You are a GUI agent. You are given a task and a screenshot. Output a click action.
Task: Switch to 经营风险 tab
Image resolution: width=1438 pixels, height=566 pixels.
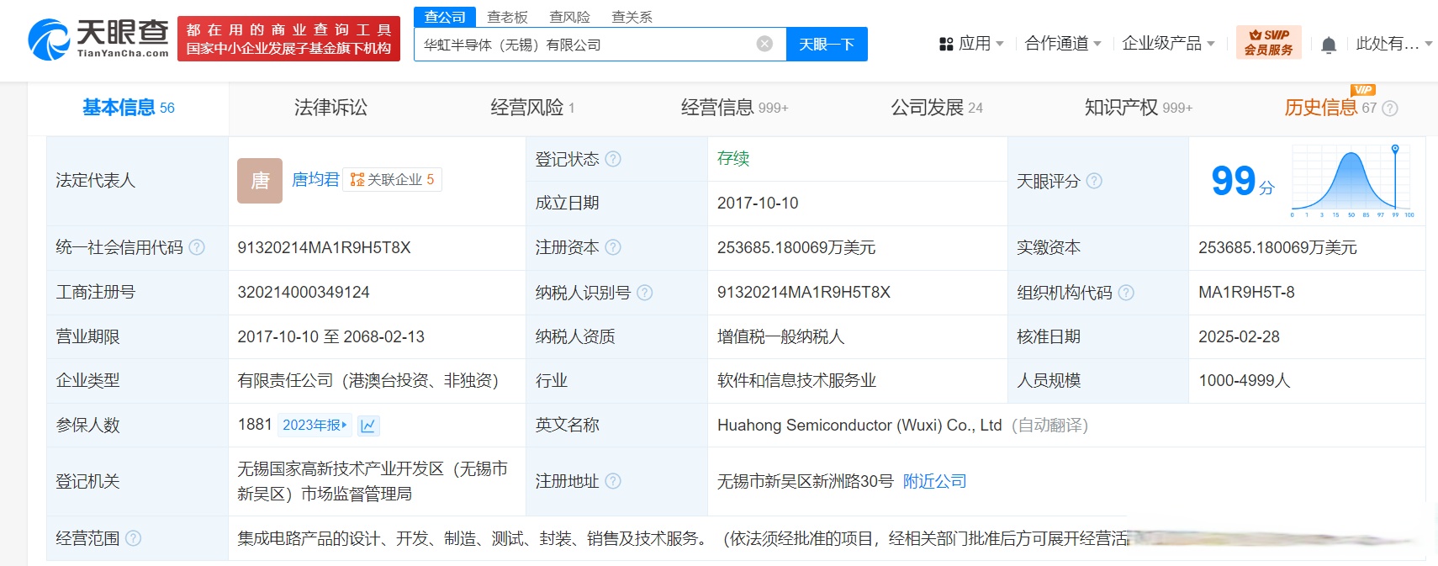[532, 108]
